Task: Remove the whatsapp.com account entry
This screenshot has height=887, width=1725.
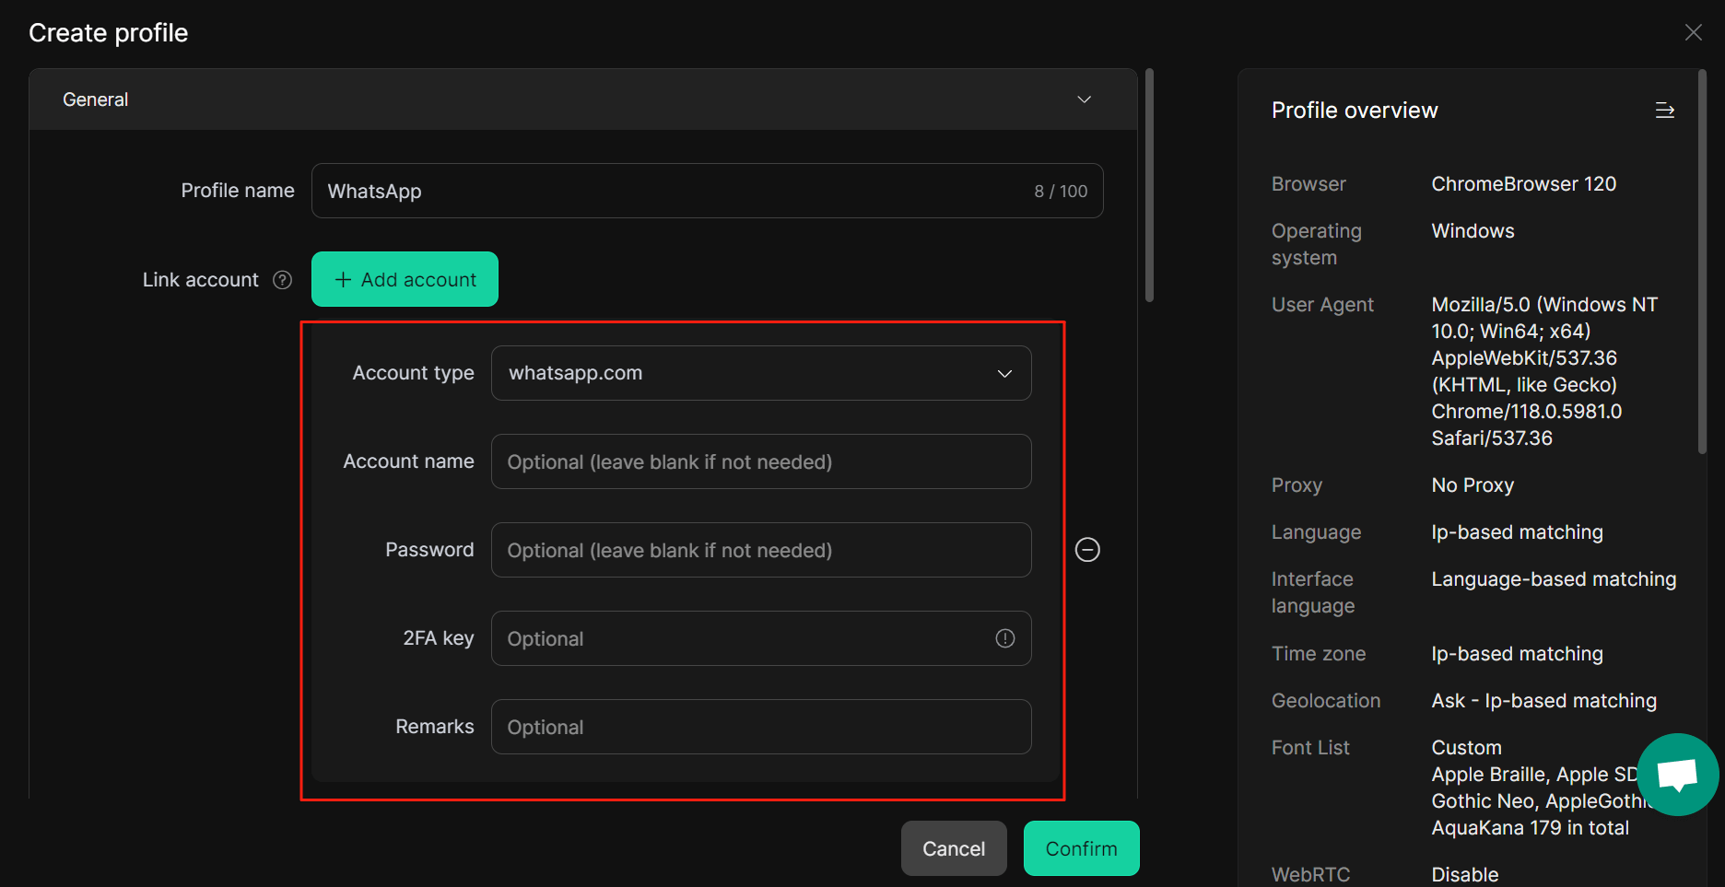Action: (1087, 549)
